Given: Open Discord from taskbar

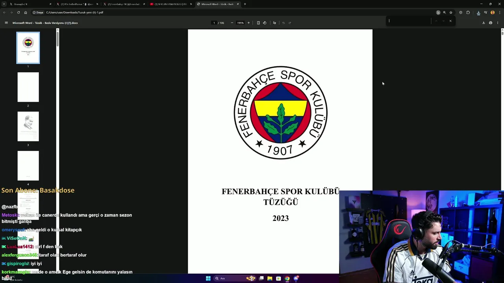Looking at the screenshot, I should pyautogui.click(x=296, y=278).
